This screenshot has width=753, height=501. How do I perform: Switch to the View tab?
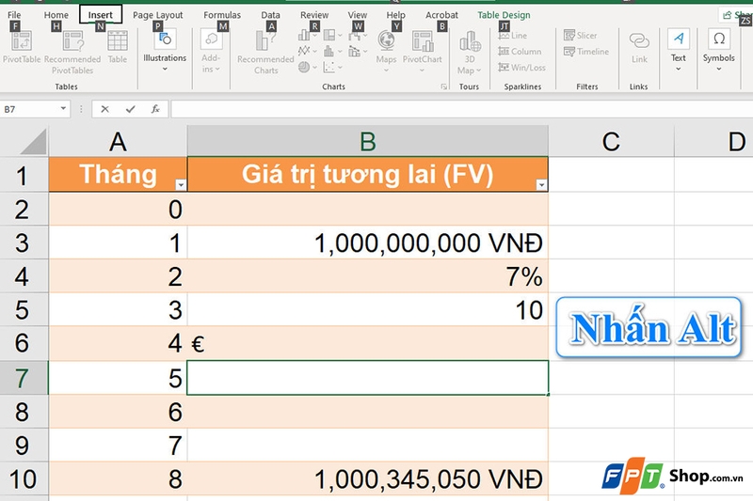[x=358, y=15]
